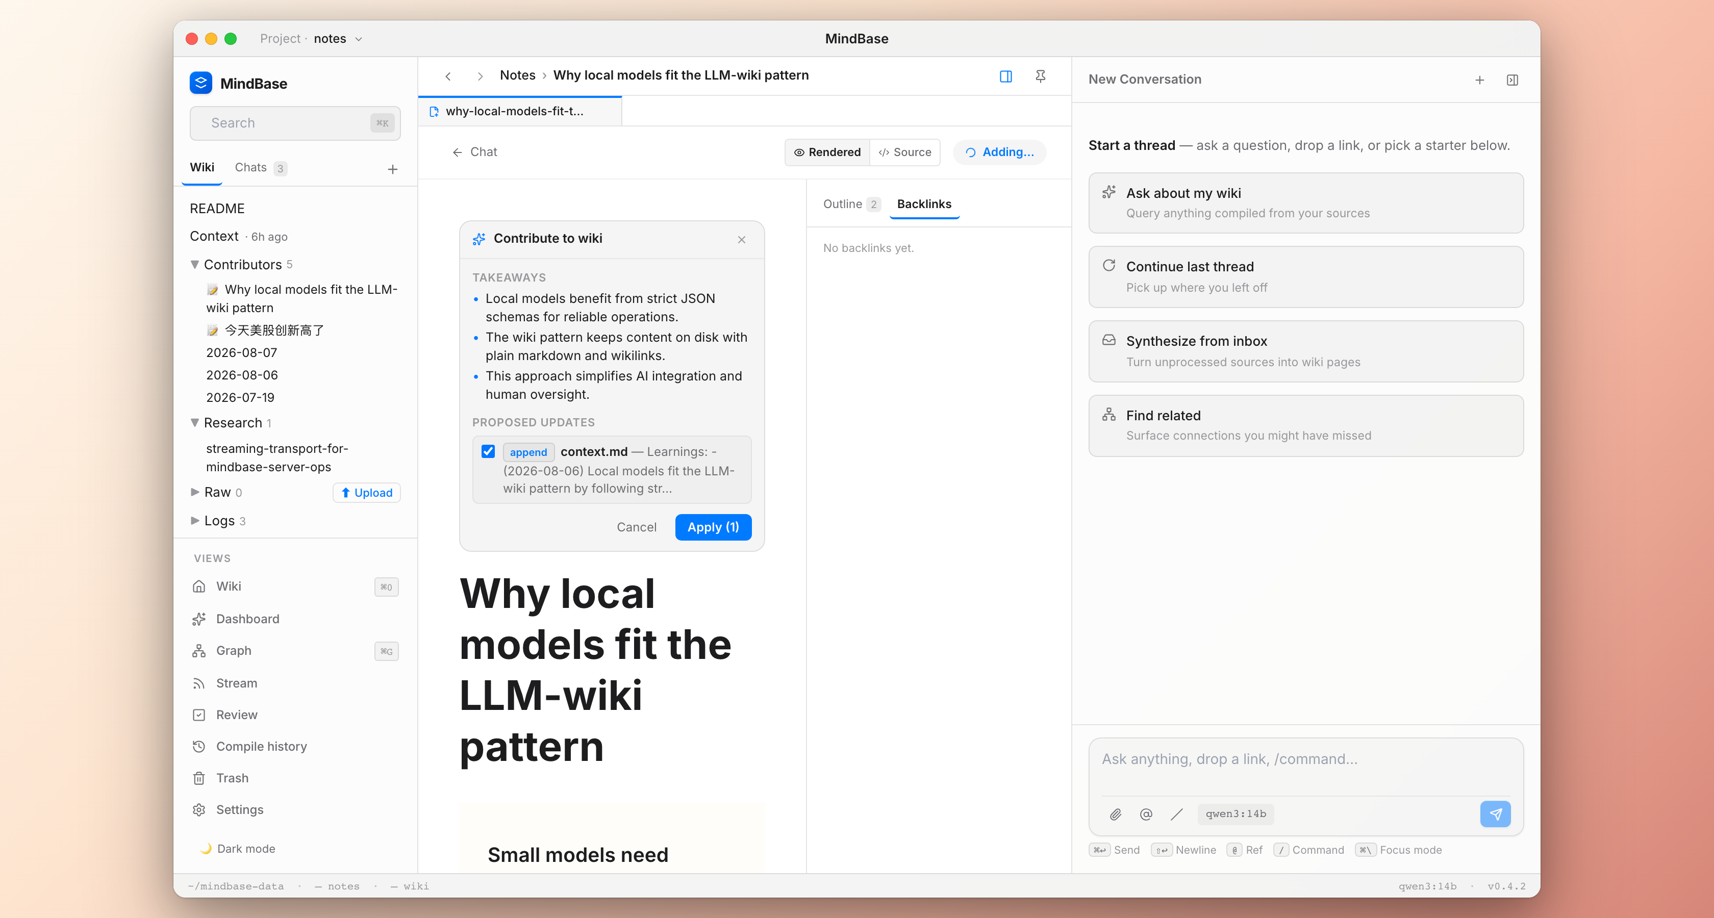Choose the Ask about my wiki starter
The width and height of the screenshot is (1714, 918).
(x=1305, y=203)
